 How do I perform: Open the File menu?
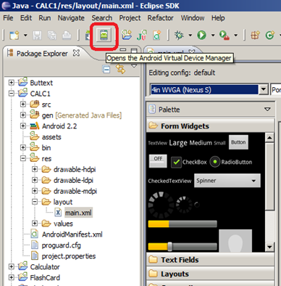(8, 18)
